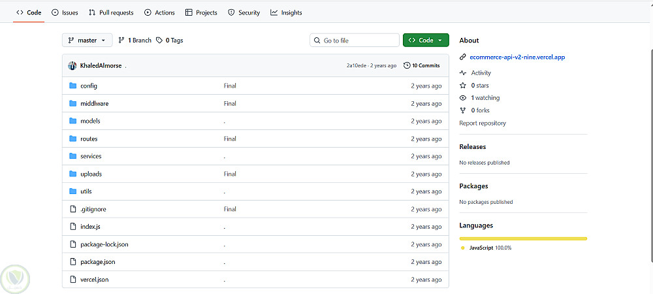653x294 pixels.
Task: Expand the green Code dropdown button
Action: 426,41
